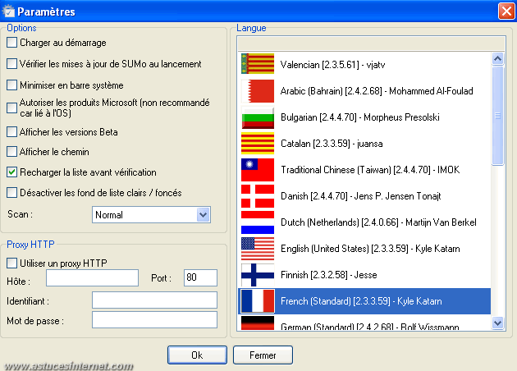
Task: Click the Port field showing 80
Action: coord(200,277)
